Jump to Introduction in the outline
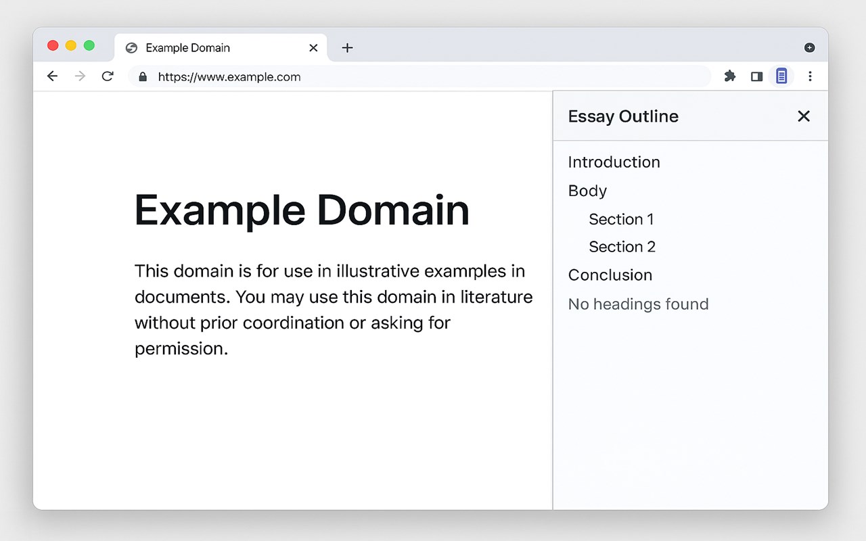This screenshot has width=866, height=541. pyautogui.click(x=614, y=162)
